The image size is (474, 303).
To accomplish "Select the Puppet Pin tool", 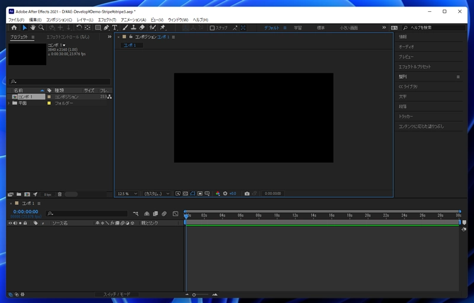I will click(162, 27).
